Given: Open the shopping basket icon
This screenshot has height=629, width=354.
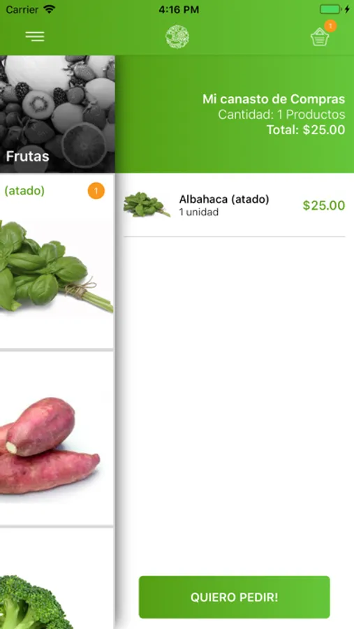Looking at the screenshot, I should [320, 37].
